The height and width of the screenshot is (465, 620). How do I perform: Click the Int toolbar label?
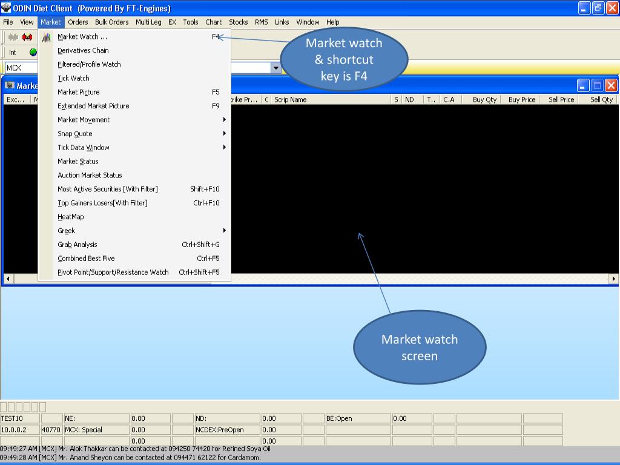coord(13,52)
